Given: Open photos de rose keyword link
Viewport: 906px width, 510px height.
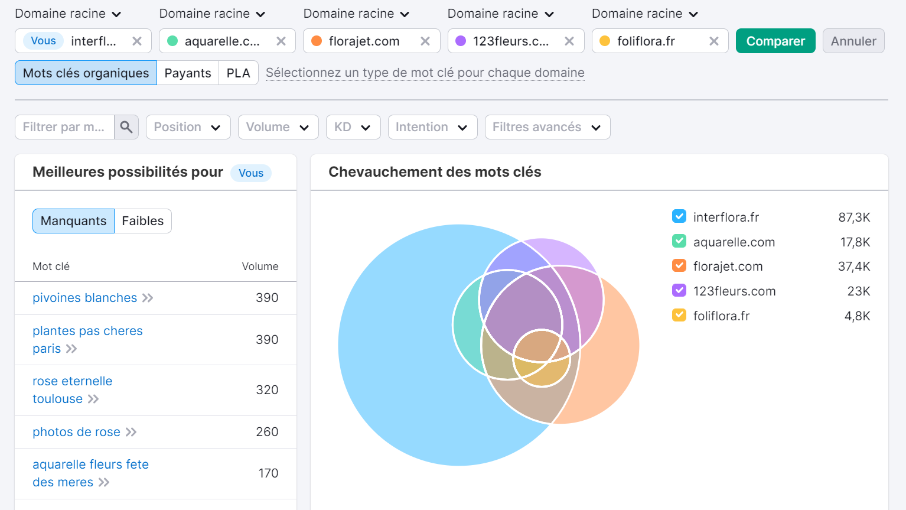Looking at the screenshot, I should coord(76,432).
